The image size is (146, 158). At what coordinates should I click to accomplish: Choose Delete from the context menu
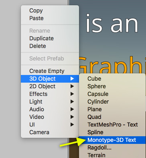pos(50,46)
